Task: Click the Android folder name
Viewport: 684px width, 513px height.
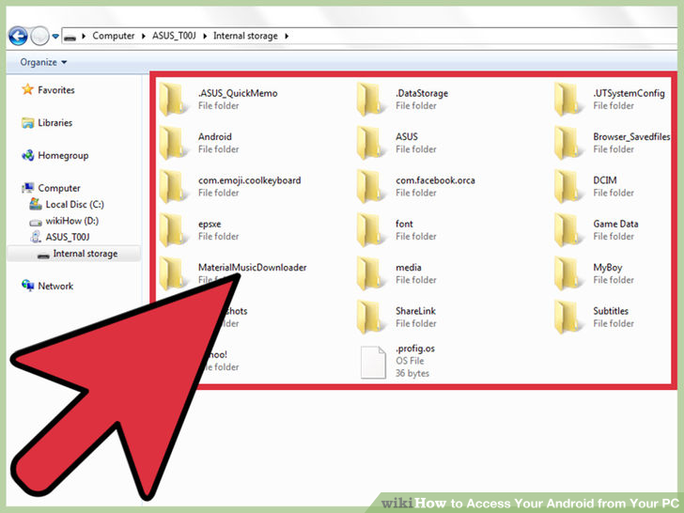Action: (214, 136)
